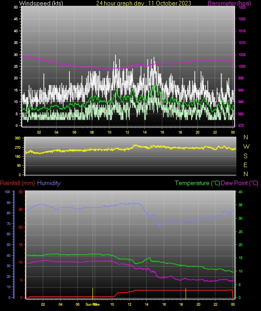The image size is (261, 311).
Task: Click the 50 windspeed scale value
Action: point(16,7)
